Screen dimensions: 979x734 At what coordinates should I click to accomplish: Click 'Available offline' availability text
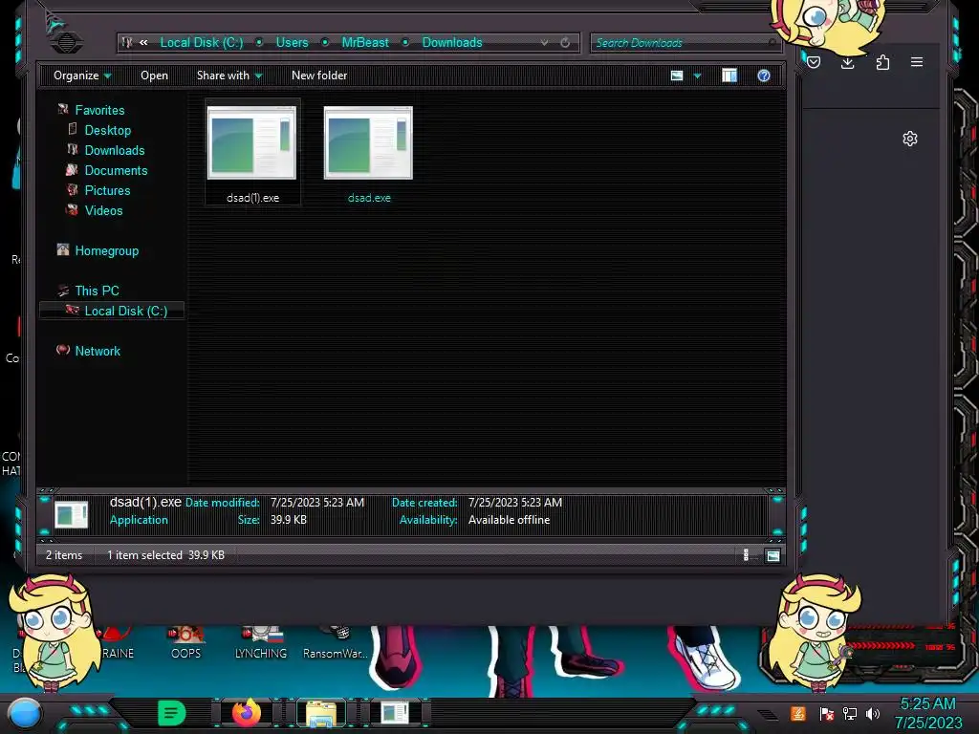[509, 519]
